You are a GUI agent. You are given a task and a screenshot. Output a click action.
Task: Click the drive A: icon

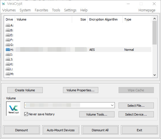[8, 25]
